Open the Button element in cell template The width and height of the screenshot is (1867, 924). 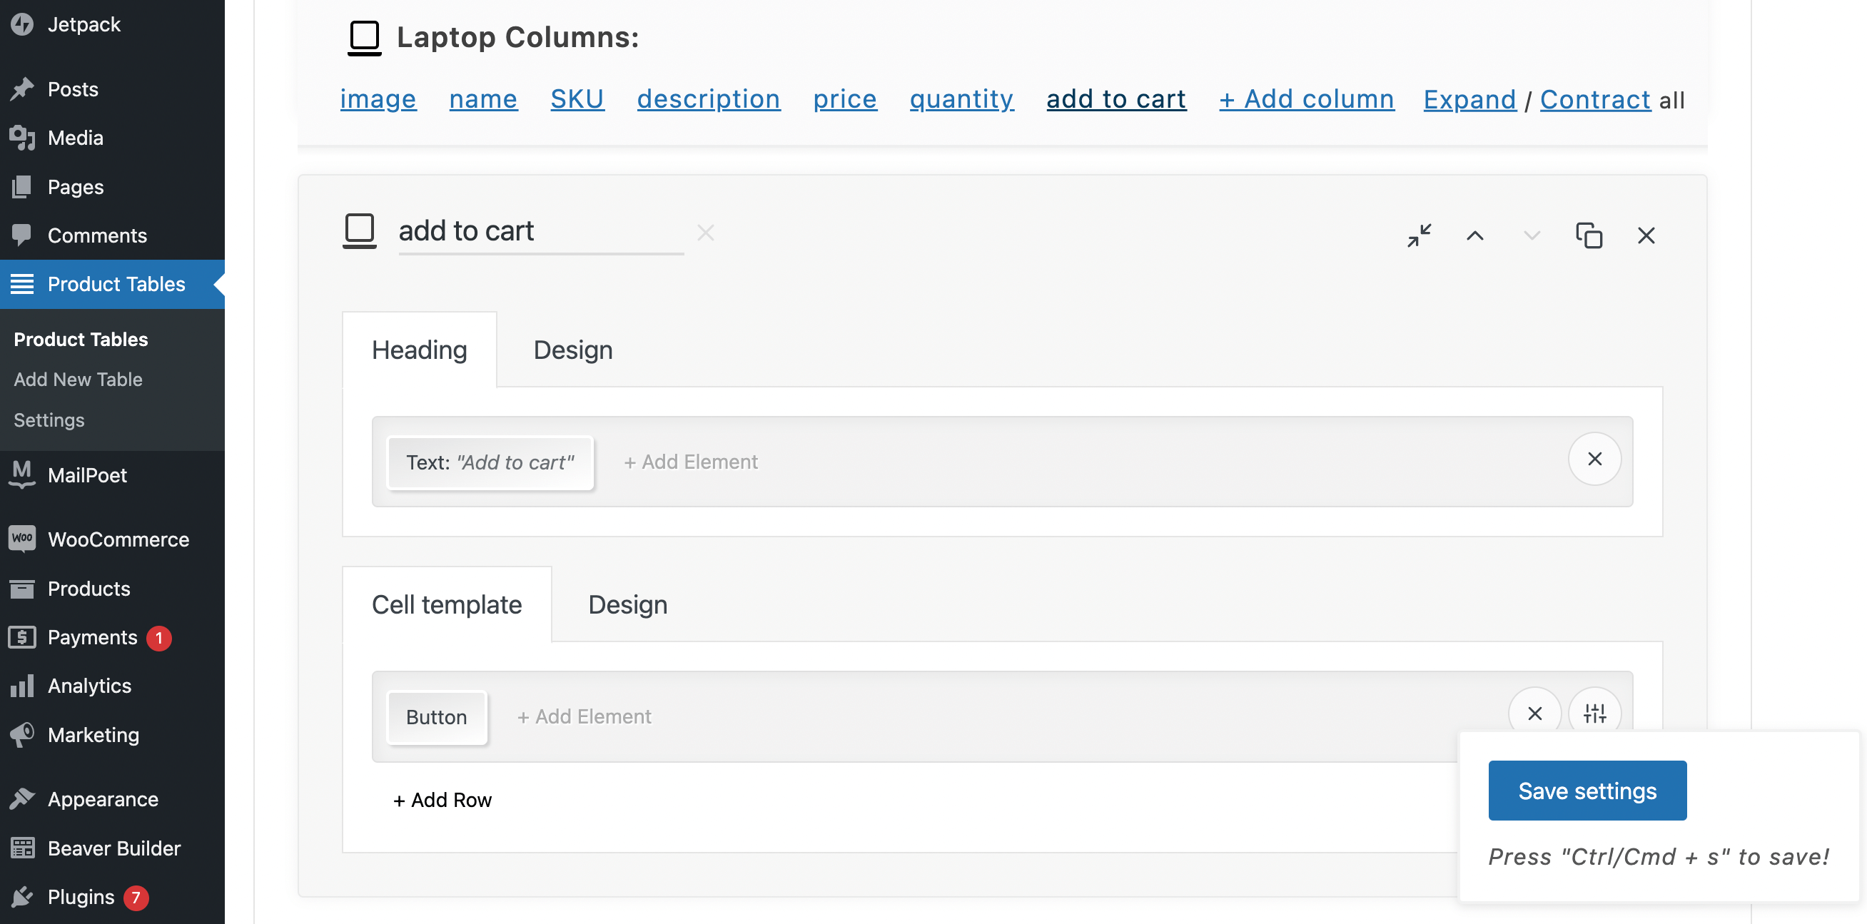[x=436, y=717]
